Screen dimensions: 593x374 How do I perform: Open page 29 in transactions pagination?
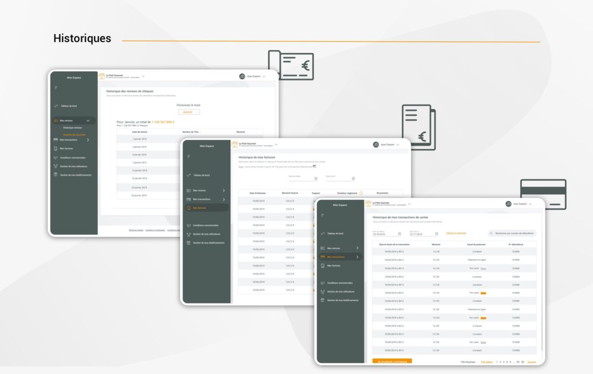518,362
